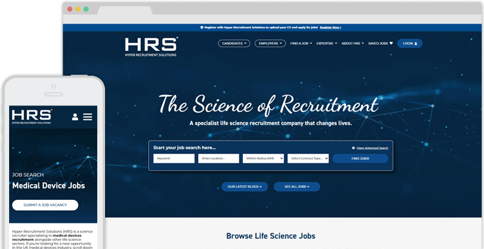Screen dimensions: 484x249
Task: Tap SUBMIT A JOB VACANCY on phone
Action: click(x=45, y=205)
